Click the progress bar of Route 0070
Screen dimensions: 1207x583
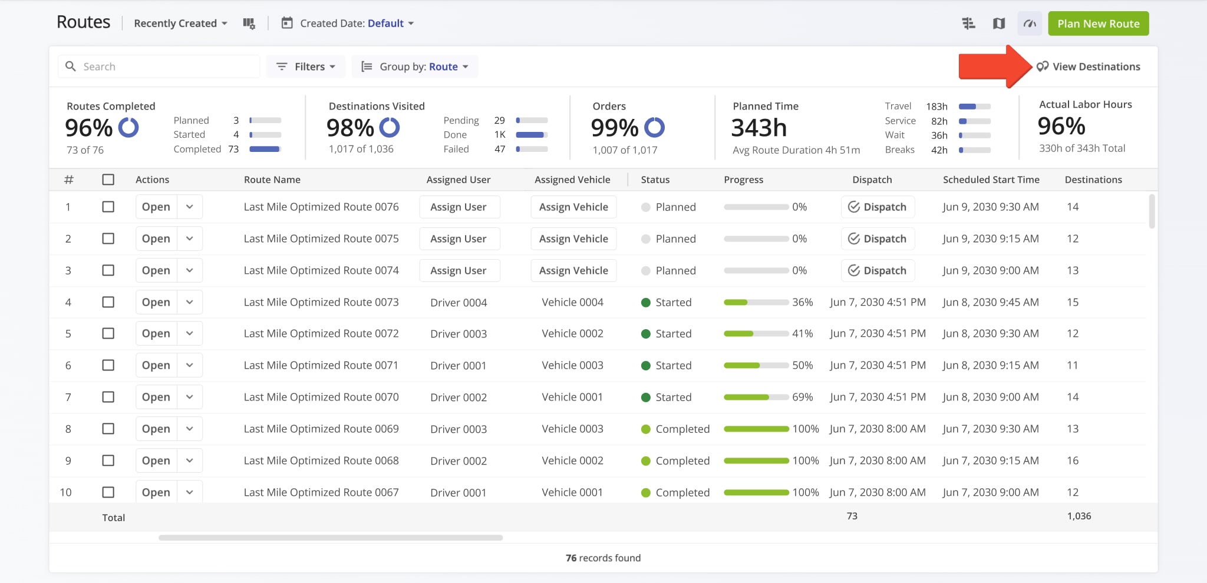click(x=756, y=397)
